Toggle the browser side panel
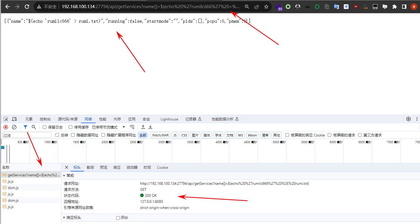The width and height of the screenshot is (420, 224). (x=404, y=6)
